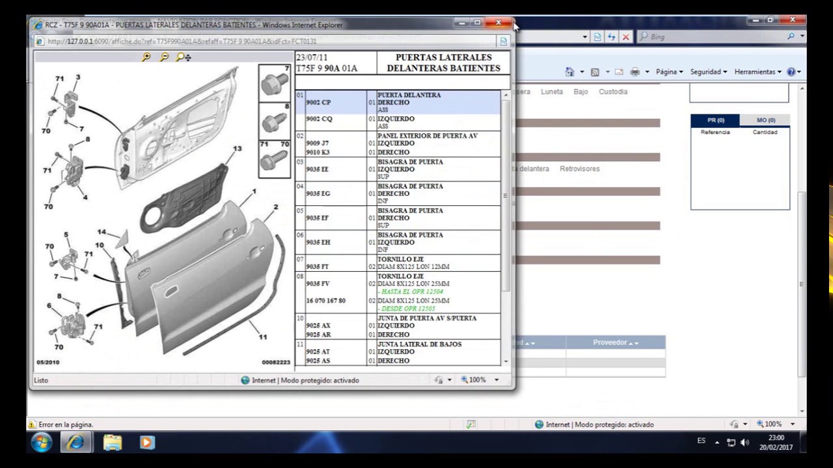The width and height of the screenshot is (833, 468).
Task: Click Internet Explorer taskbar icon
Action: click(x=76, y=443)
